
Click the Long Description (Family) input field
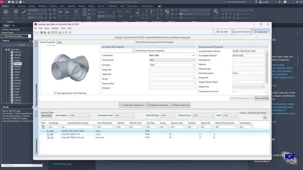(x=248, y=51)
